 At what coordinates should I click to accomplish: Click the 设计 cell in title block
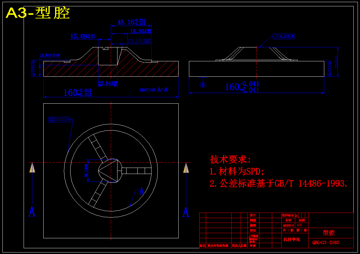pyautogui.click(x=253, y=215)
